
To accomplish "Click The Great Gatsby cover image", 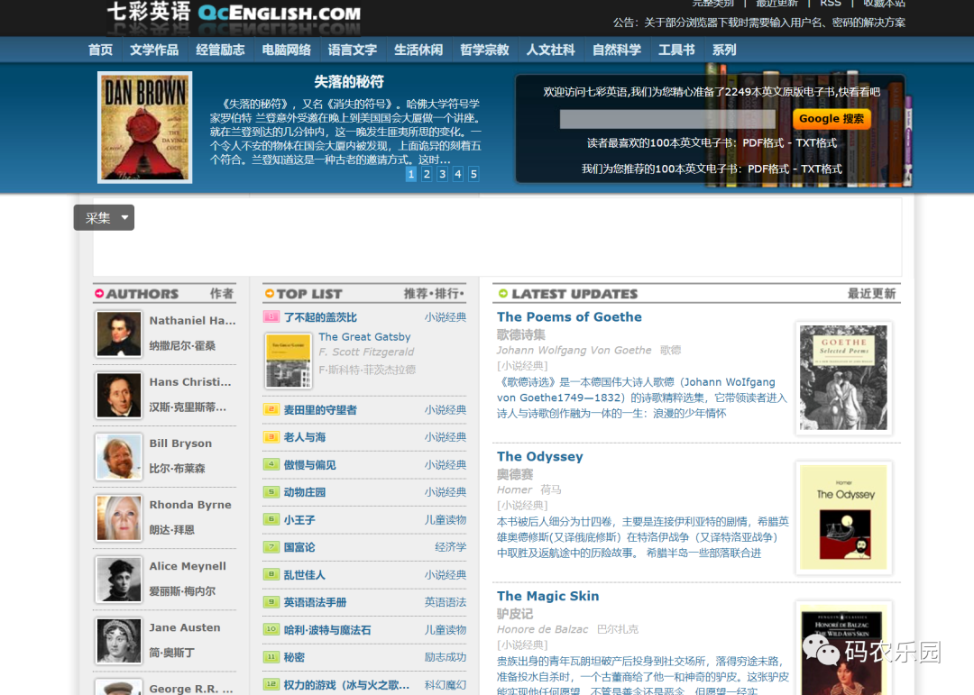I will 289,361.
